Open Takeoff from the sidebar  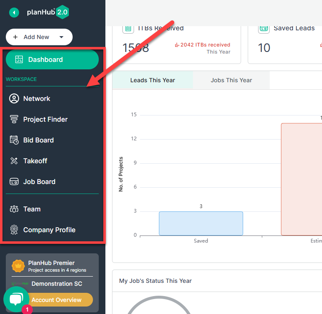[x=35, y=161]
